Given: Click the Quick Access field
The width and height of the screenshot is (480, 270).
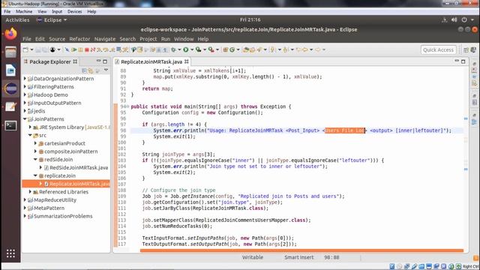Looking at the screenshot, I should pos(438,49).
